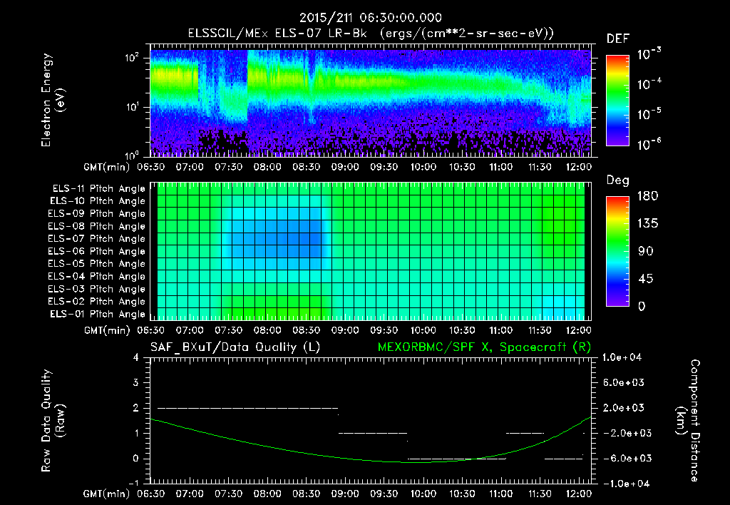Click the Electron Energy (eV) axis label
This screenshot has height=505, width=730.
(53, 100)
